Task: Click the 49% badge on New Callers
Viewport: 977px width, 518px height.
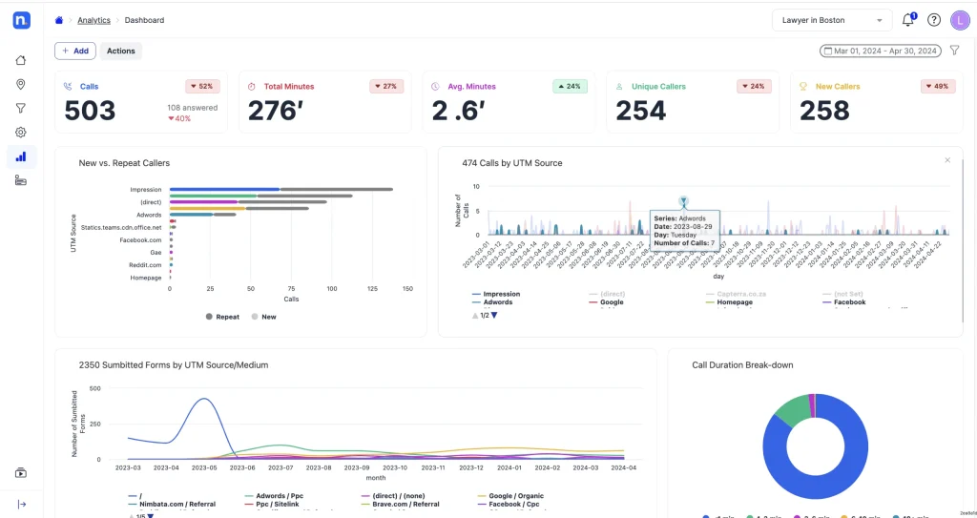Action: (938, 87)
